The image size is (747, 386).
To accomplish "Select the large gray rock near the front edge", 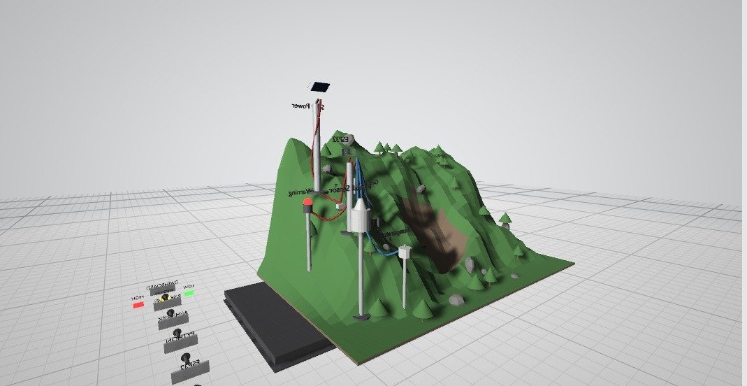I will pos(456,300).
